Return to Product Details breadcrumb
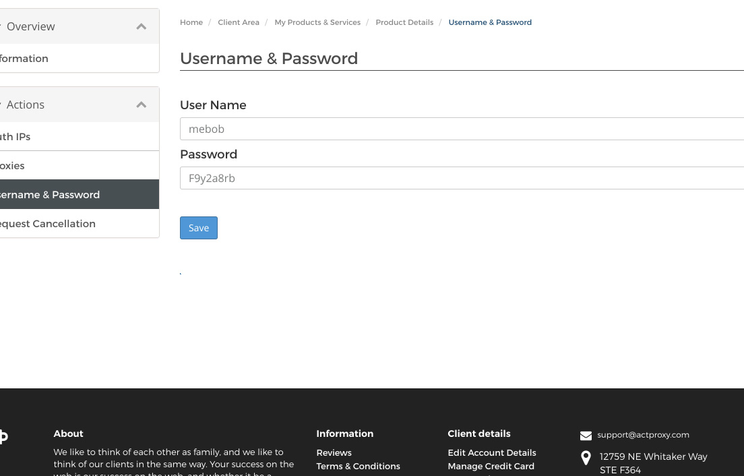Viewport: 744px width, 476px height. point(404,22)
